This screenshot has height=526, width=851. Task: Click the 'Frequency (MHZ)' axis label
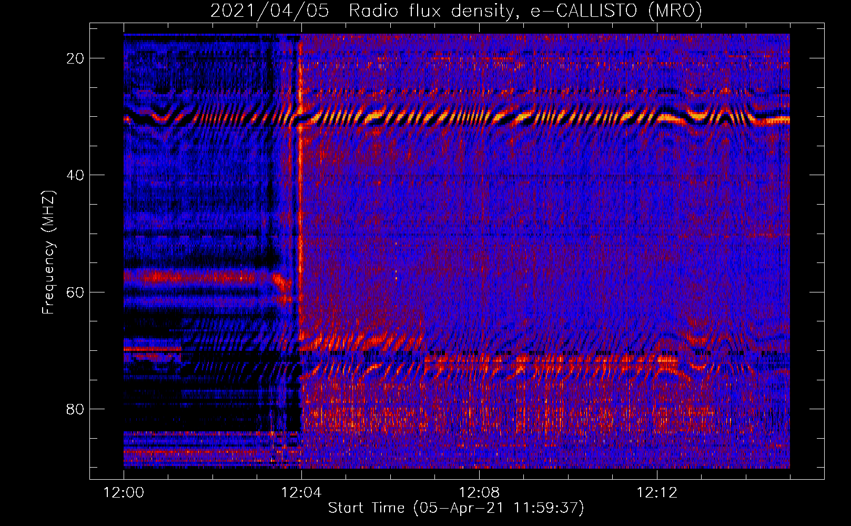point(48,252)
